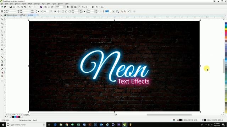Open the Object menu
Screen dimensions: 227x127
[x=24, y=4]
